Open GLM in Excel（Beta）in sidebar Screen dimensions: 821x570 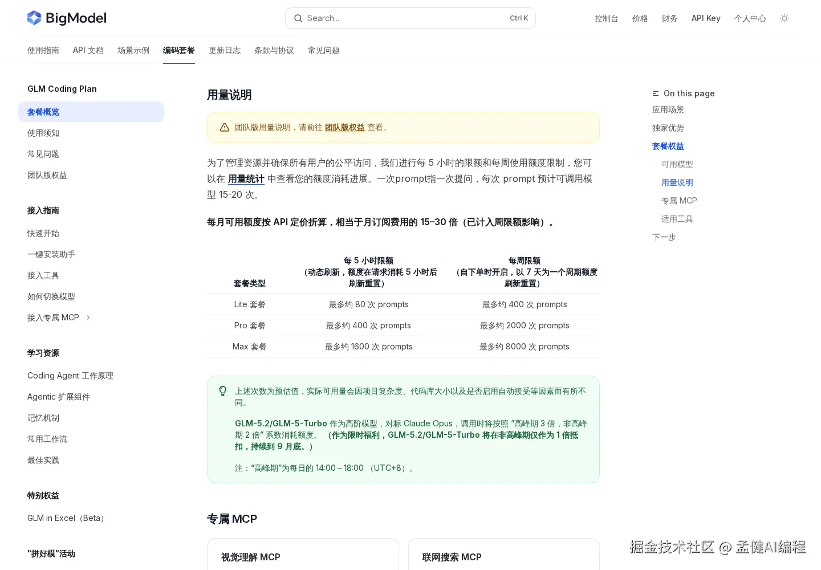pyautogui.click(x=91, y=518)
